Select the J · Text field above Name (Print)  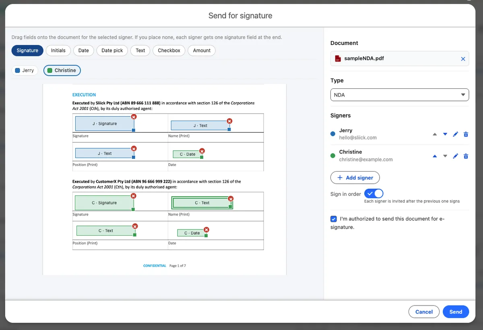[200, 125]
